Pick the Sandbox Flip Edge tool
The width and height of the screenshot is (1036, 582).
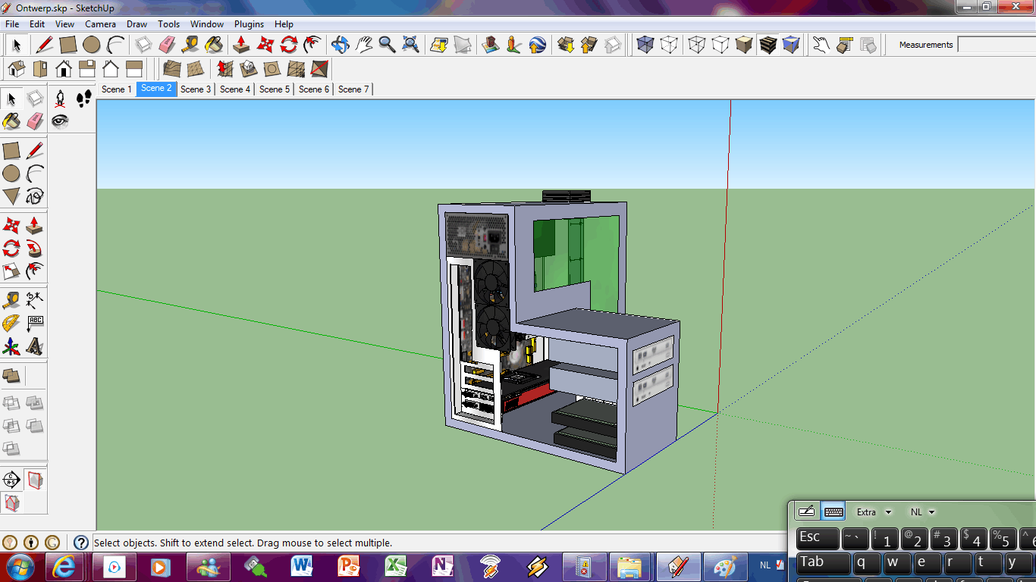[319, 69]
